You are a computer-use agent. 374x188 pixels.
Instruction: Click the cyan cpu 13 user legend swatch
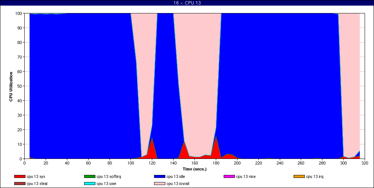(x=89, y=184)
